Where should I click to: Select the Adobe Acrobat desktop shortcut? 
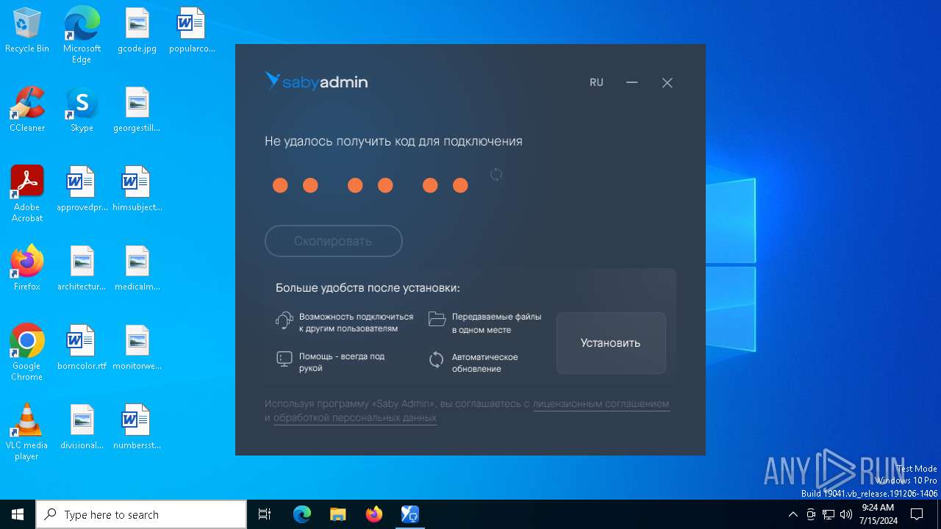[27, 194]
